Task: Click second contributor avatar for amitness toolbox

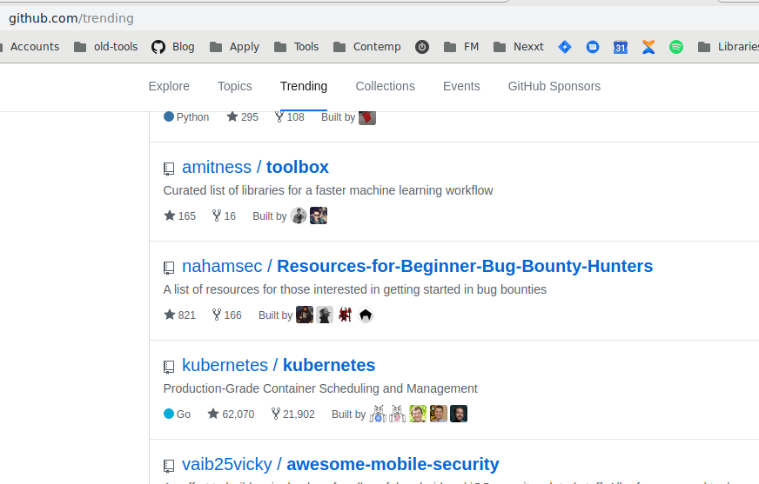Action: pos(319,215)
